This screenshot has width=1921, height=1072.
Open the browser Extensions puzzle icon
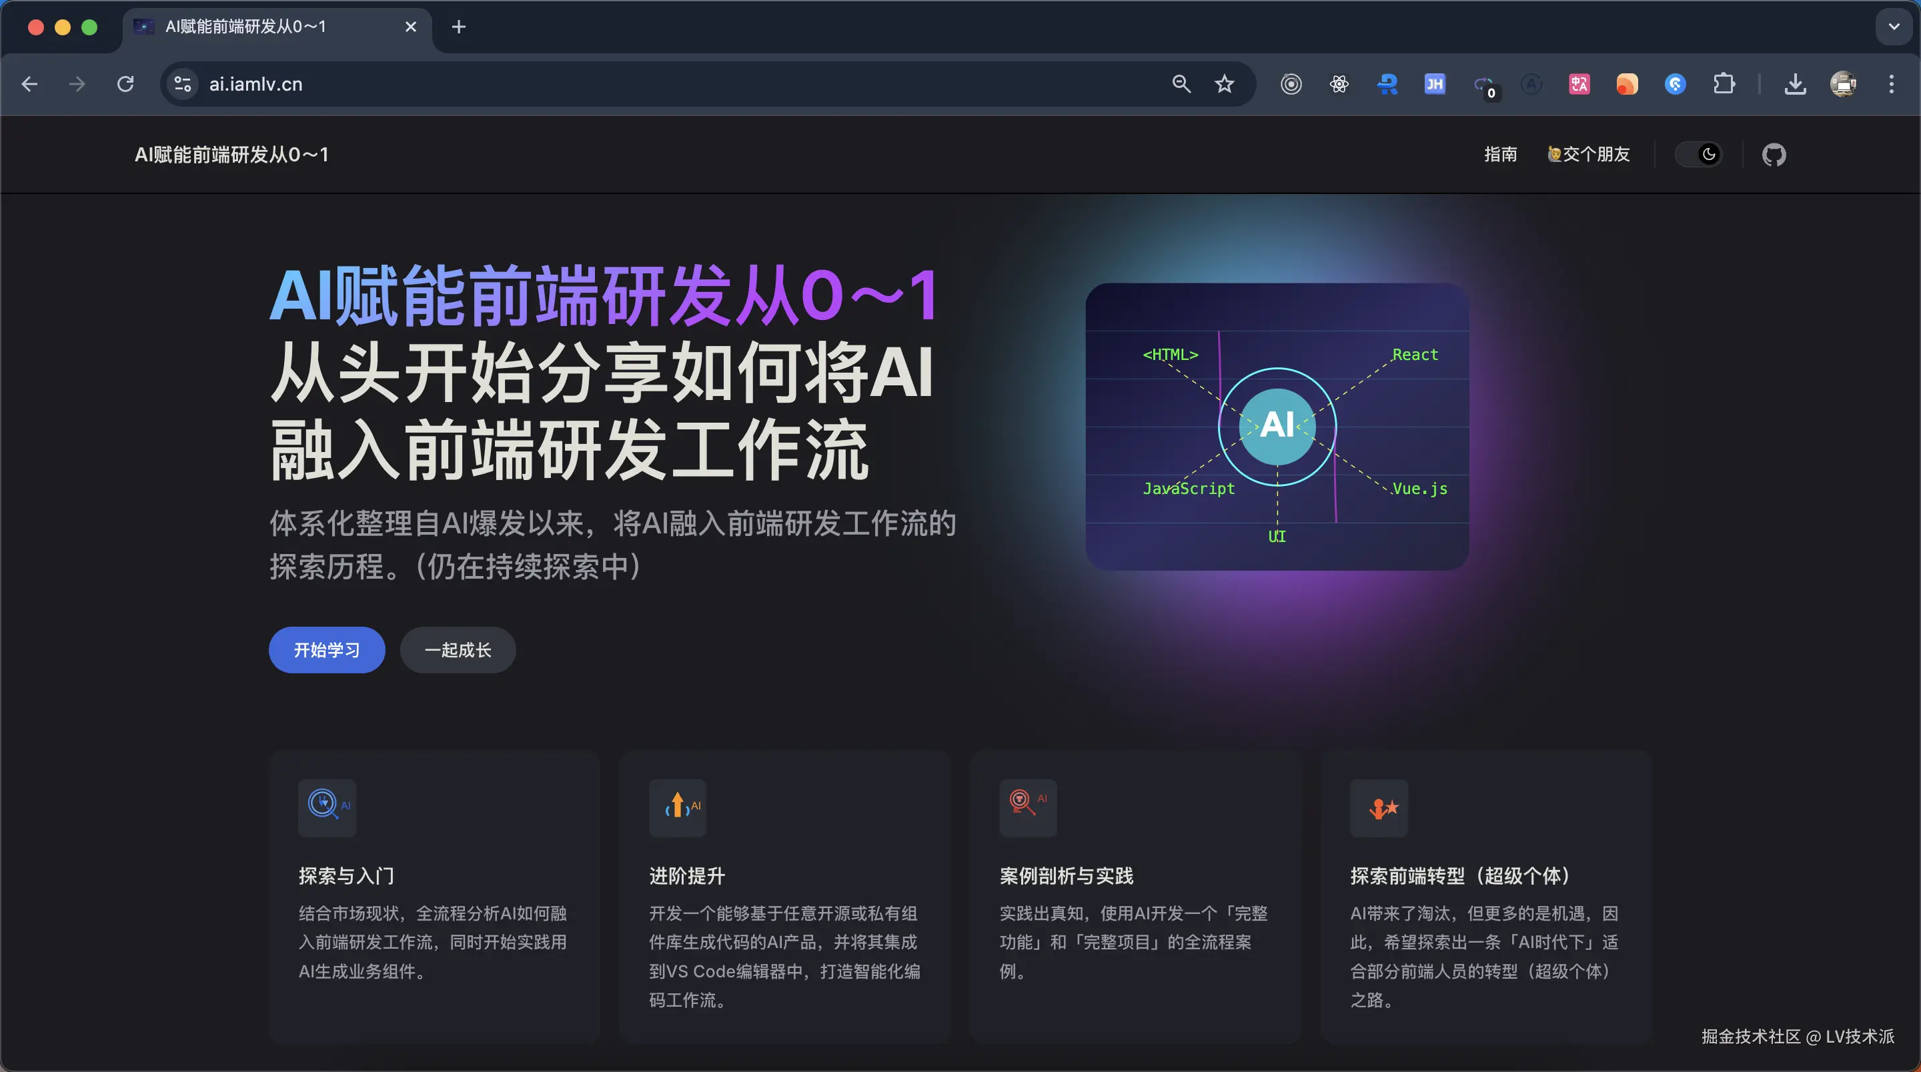click(x=1724, y=84)
